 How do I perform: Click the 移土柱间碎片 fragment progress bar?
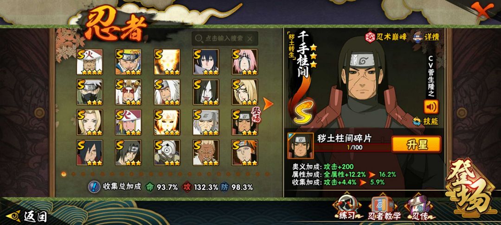pos(353,148)
